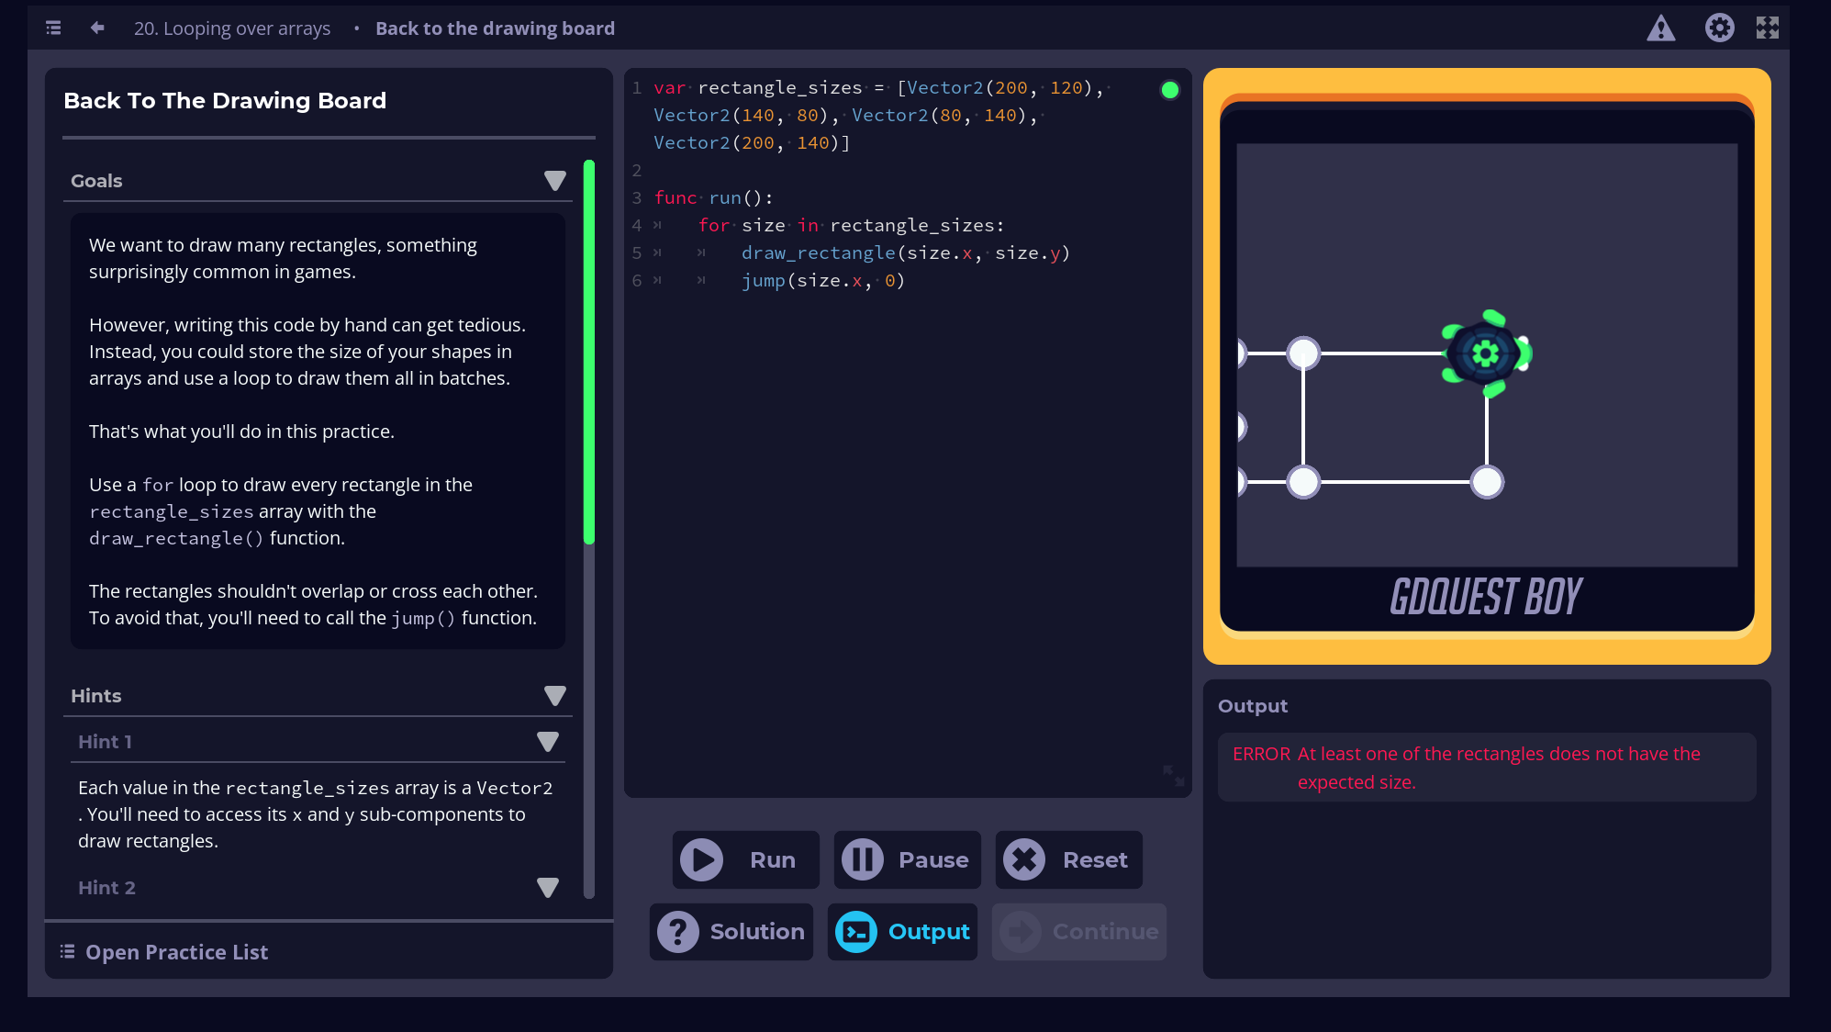Toggle fullscreen with the expand icon
Screen dimensions: 1831x1032
[x=1768, y=28]
